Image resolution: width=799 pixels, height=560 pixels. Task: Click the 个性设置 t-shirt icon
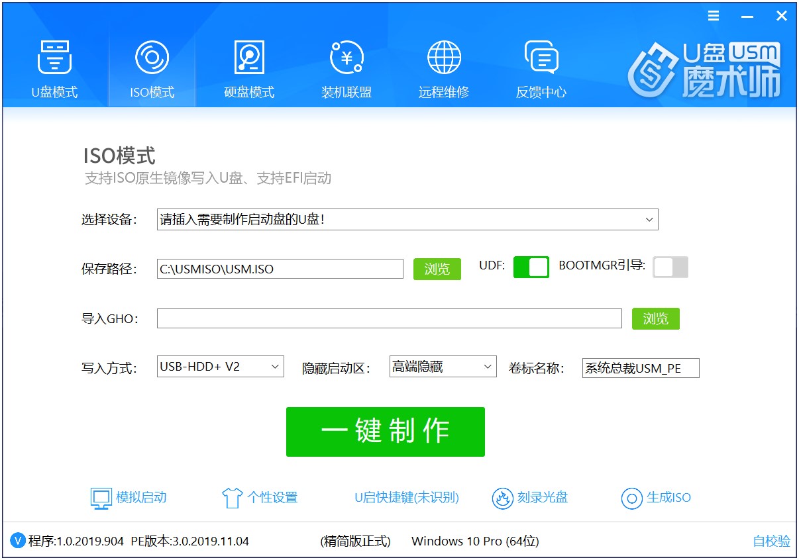(232, 498)
